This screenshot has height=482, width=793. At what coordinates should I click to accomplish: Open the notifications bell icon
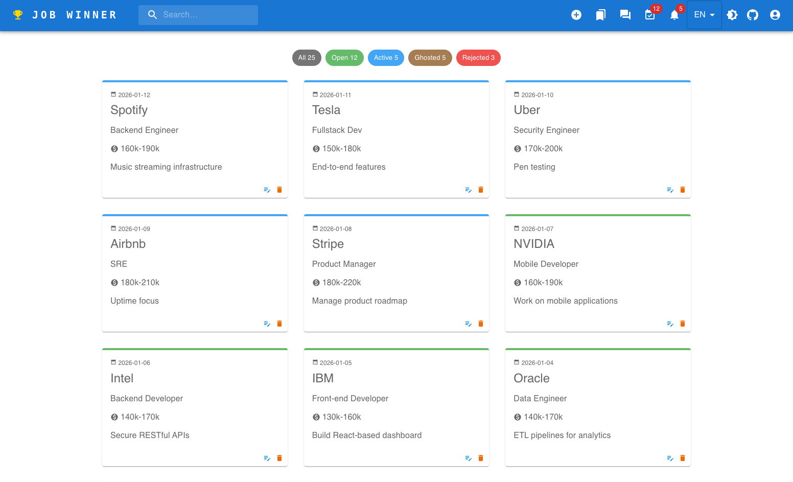click(x=674, y=15)
